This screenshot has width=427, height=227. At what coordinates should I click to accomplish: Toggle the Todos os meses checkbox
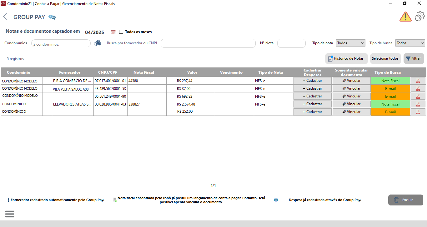pos(121,32)
